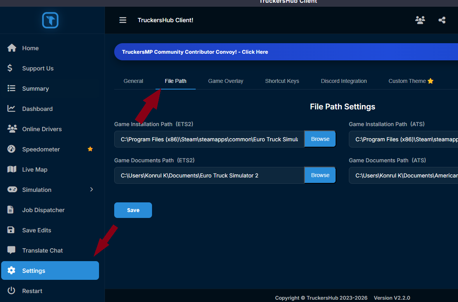458x302 pixels.
Task: Click the 'TruckersHub Client!' header title
Action: point(165,20)
